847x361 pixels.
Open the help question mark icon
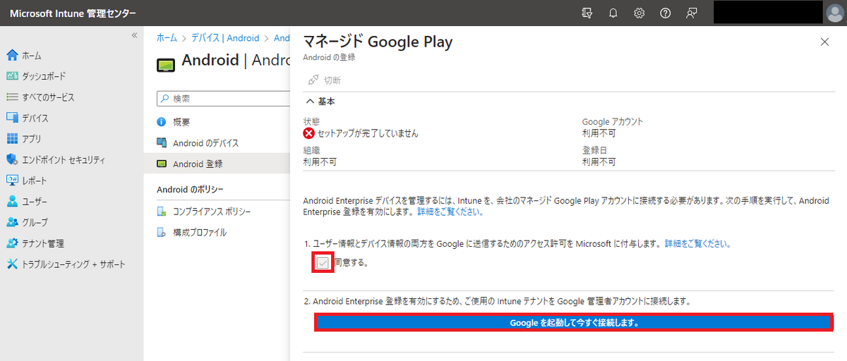pos(665,13)
